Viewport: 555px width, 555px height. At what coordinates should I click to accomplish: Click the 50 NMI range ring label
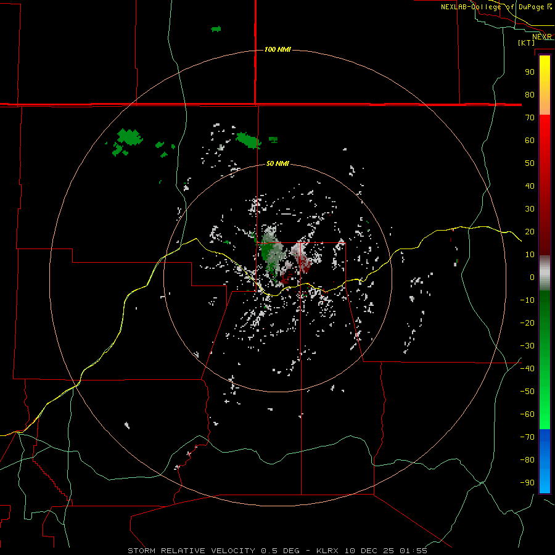277,163
